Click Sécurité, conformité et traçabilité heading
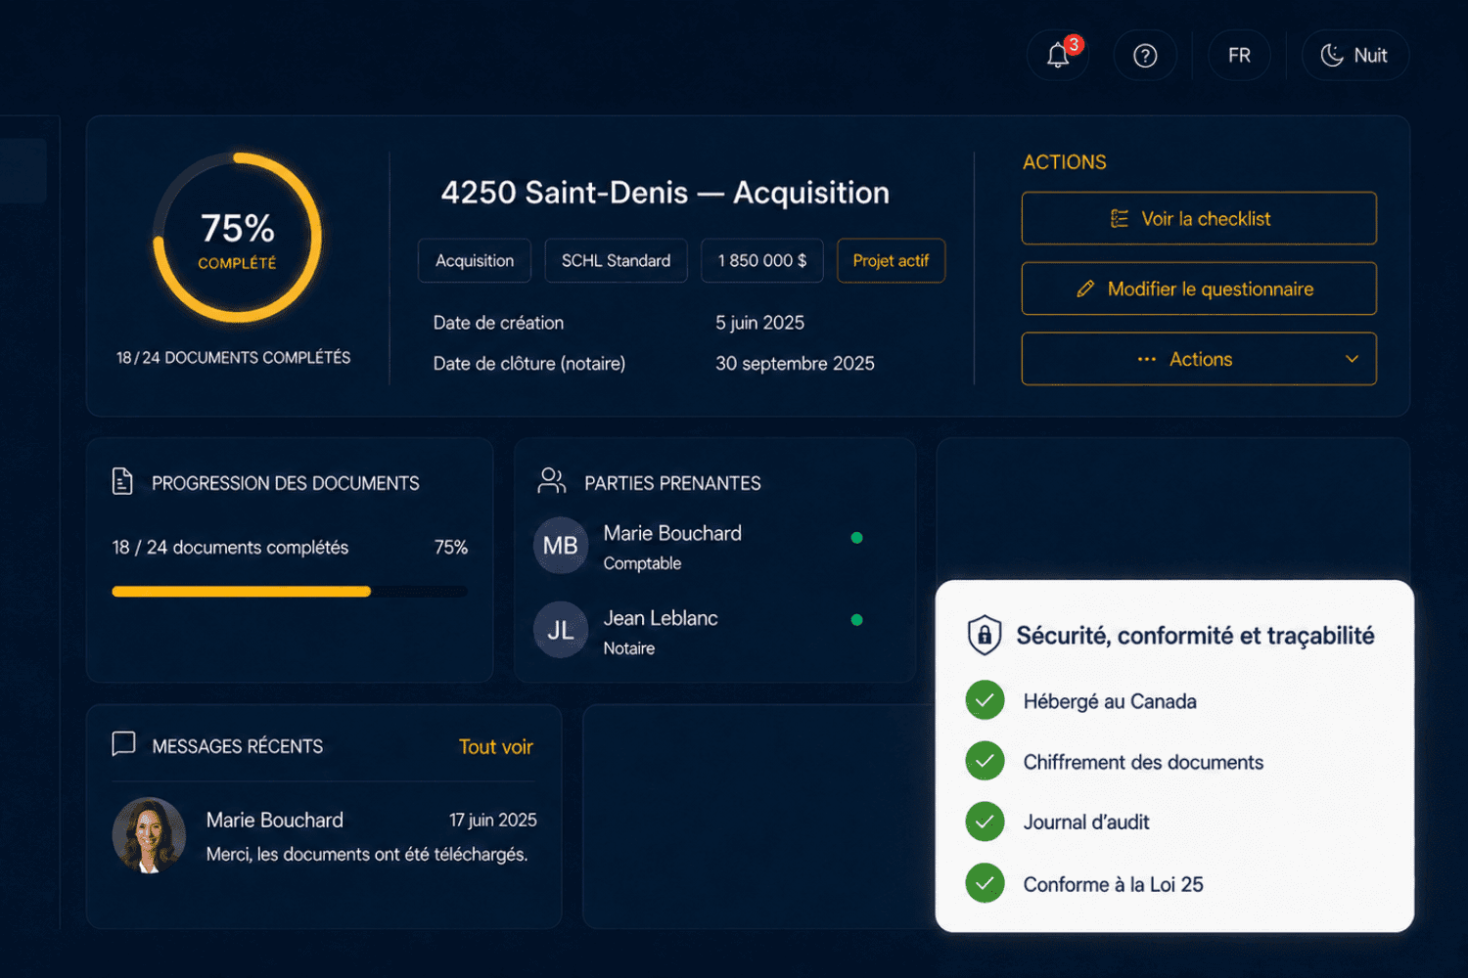This screenshot has height=978, width=1468. 1195,636
